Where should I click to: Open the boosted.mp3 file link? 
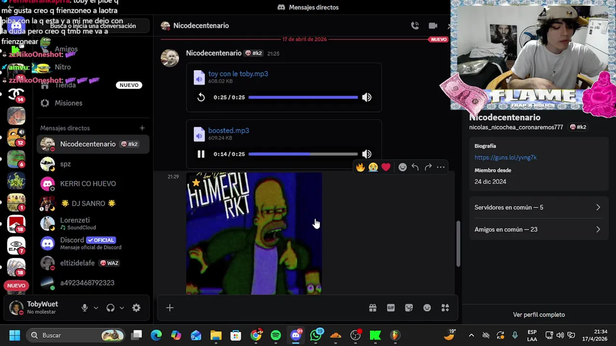(229, 130)
